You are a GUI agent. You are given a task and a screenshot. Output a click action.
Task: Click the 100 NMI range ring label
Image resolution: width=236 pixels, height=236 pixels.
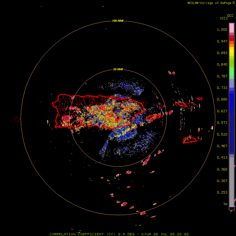[x=118, y=21]
